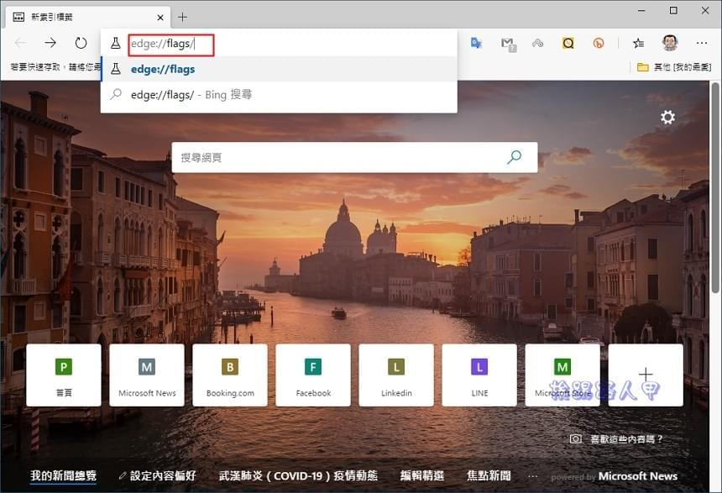Open the other favorites folder

click(674, 67)
